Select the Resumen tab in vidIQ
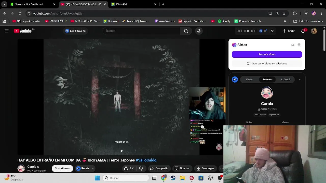The image size is (326, 183). pos(267,80)
